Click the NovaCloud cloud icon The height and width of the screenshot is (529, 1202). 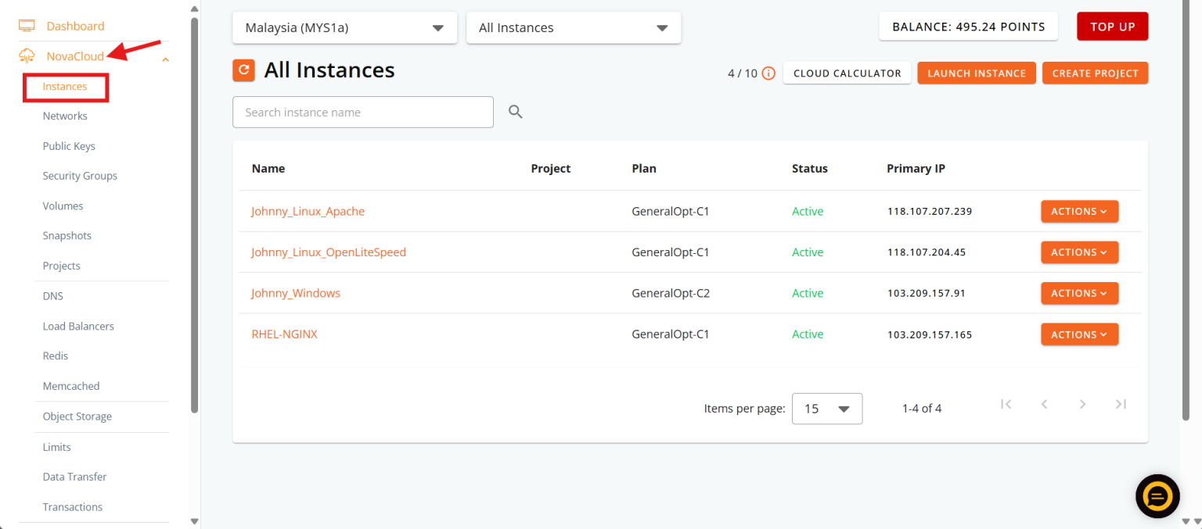point(27,56)
